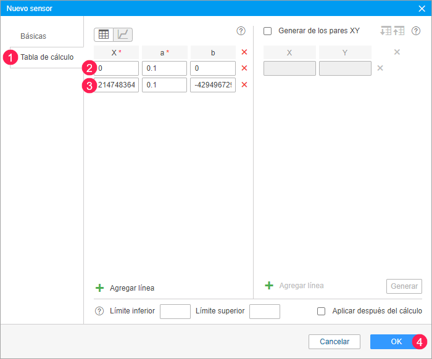
Task: Switch to graph view icon
Action: pyautogui.click(x=123, y=34)
